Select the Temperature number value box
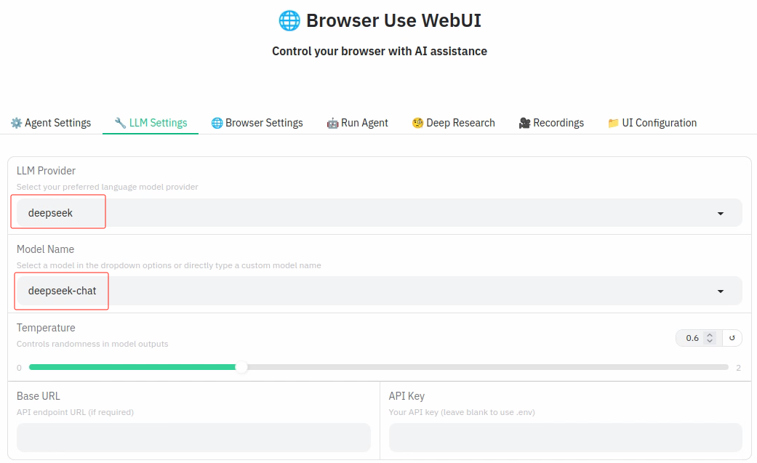 coord(692,338)
